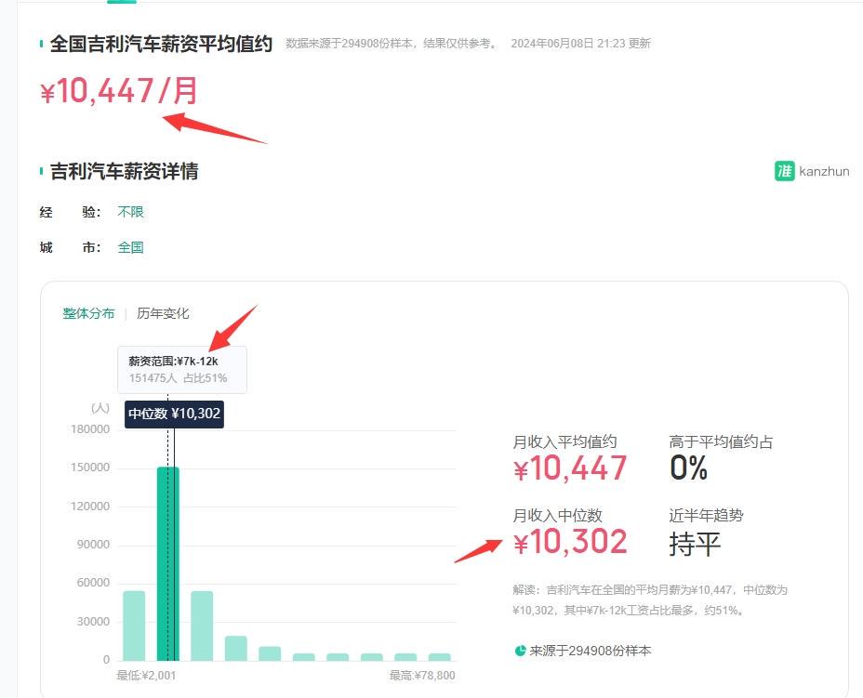
Task: Click the tallest ¥7k-12k salary bar
Action: coord(168,564)
